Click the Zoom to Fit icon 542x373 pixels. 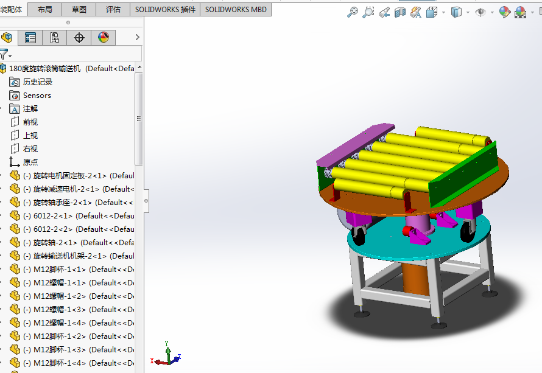pos(353,12)
